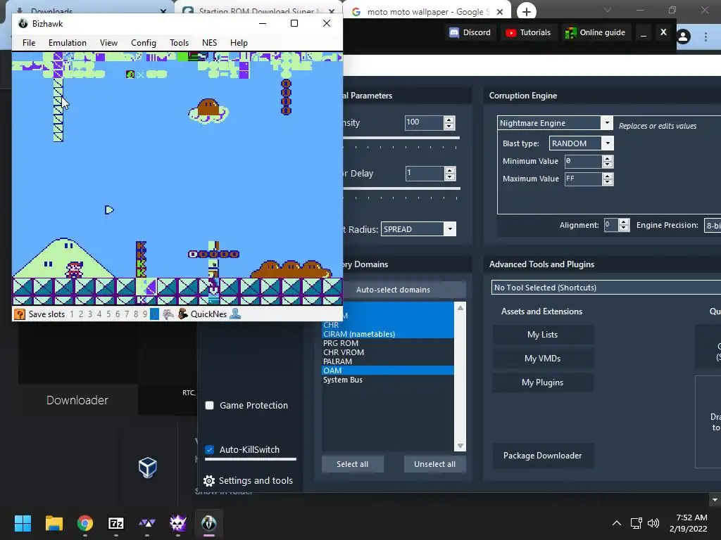Image resolution: width=721 pixels, height=540 pixels.
Task: Select PALRAM memory domain
Action: 388,361
